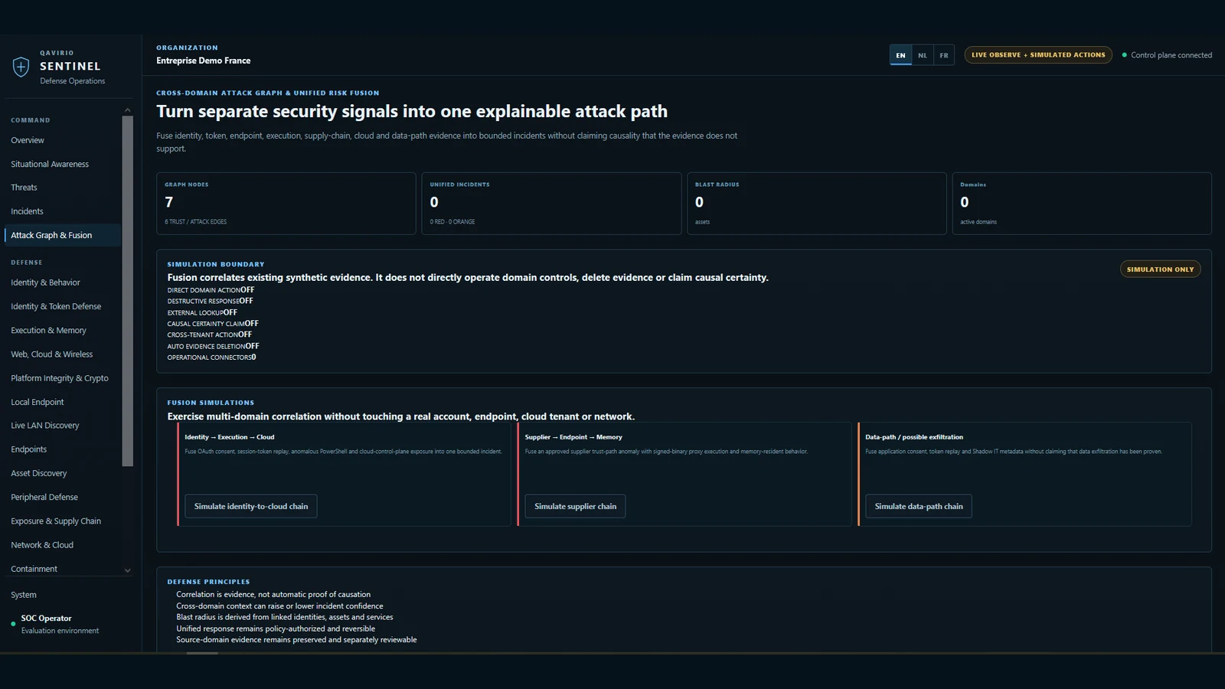Switch language to NL
The image size is (1225, 689).
point(923,55)
